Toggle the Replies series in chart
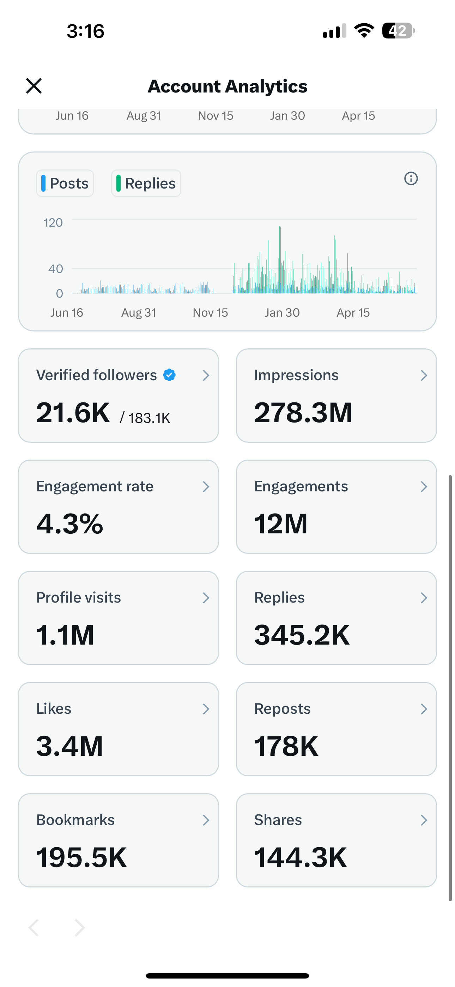The height and width of the screenshot is (987, 455). 146,184
